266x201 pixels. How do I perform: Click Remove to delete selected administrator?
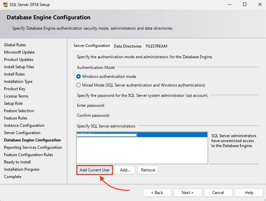148,170
